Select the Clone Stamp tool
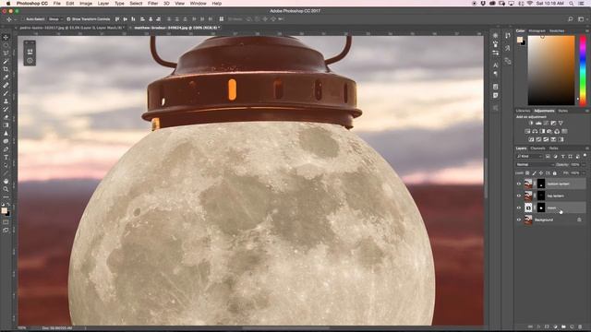This screenshot has width=591, height=332. [6, 101]
